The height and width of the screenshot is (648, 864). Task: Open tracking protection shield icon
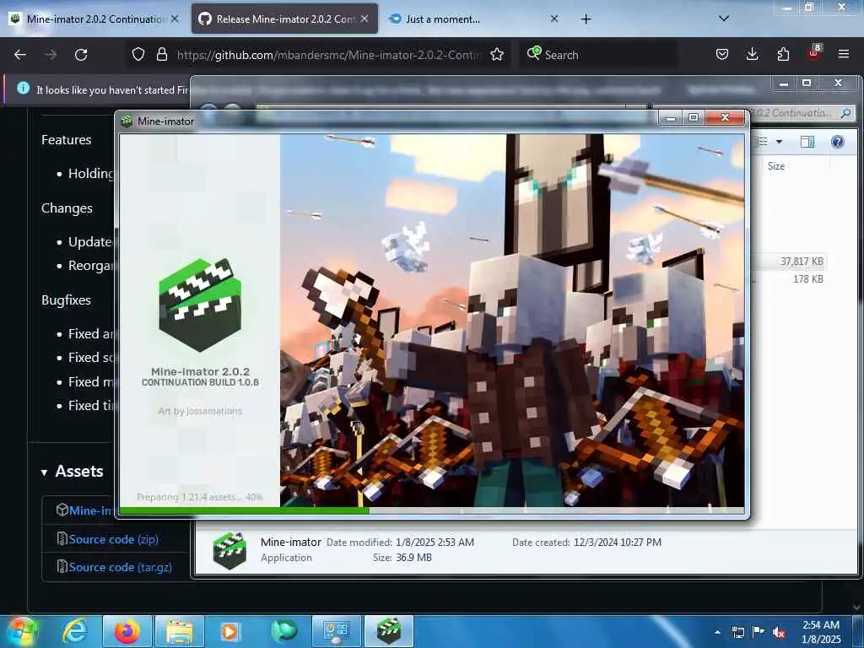click(x=138, y=54)
